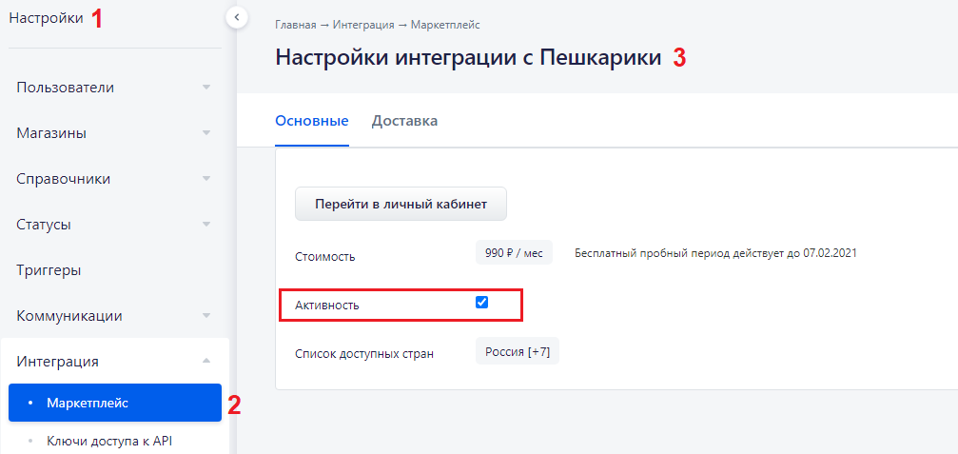Image resolution: width=958 pixels, height=454 pixels.
Task: Follow the Интеграция breadcrumb link
Action: coord(362,25)
